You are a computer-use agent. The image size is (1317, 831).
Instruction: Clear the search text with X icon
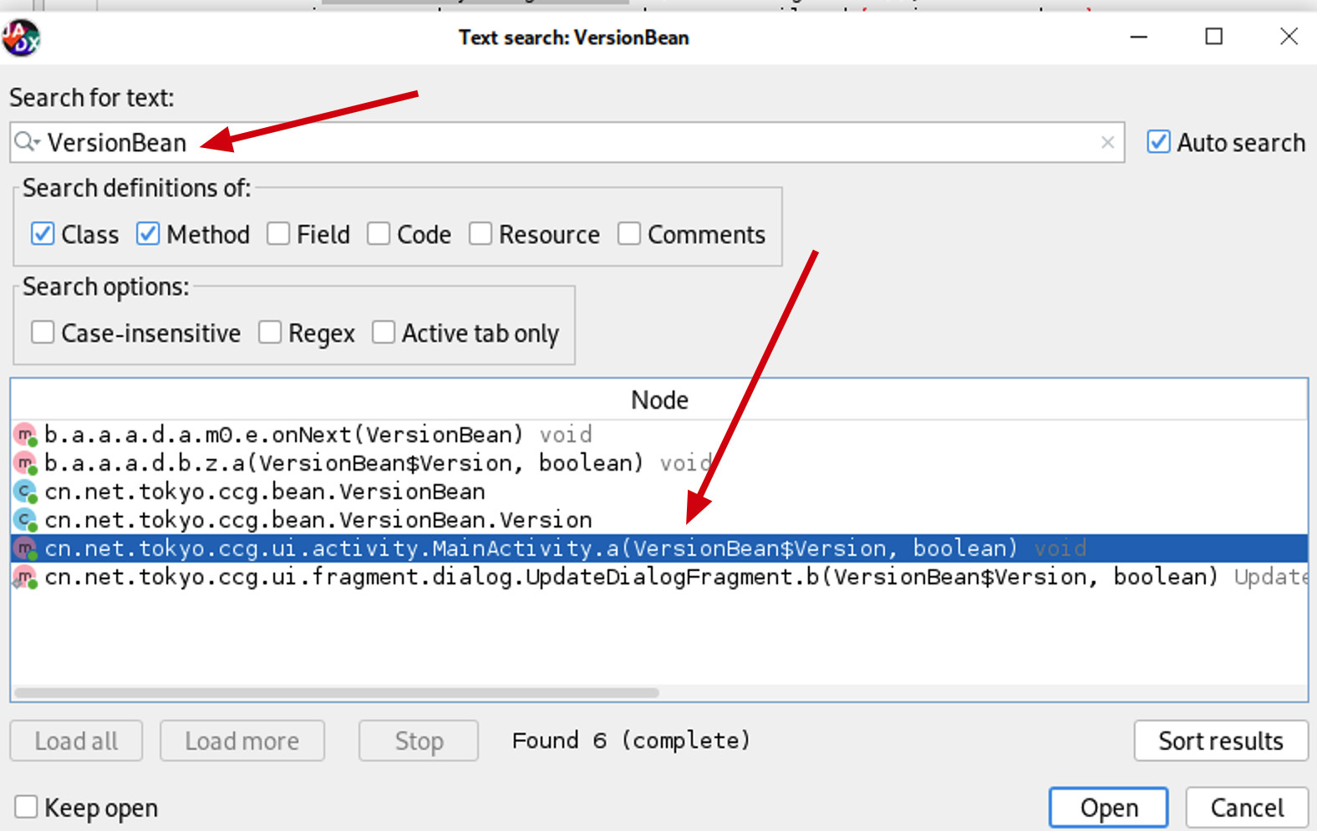point(1107,143)
